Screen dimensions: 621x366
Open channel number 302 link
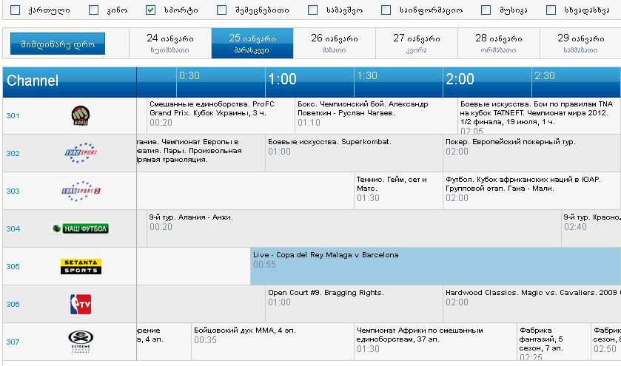[13, 153]
